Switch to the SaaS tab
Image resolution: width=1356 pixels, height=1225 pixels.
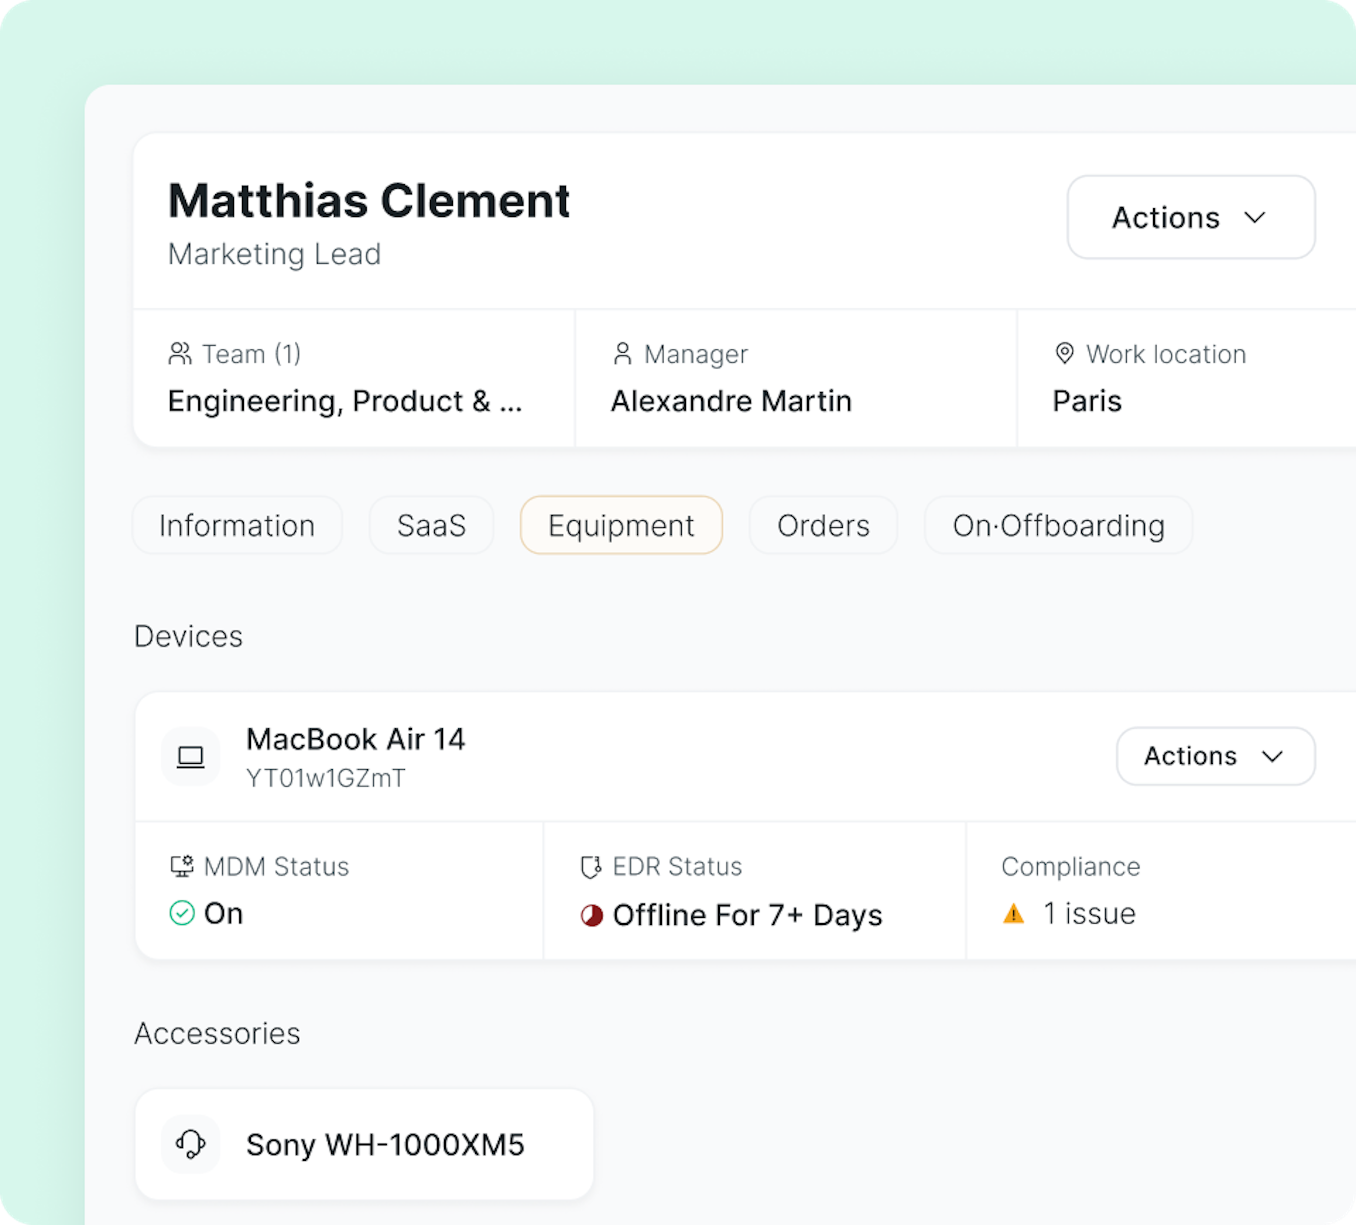point(431,525)
